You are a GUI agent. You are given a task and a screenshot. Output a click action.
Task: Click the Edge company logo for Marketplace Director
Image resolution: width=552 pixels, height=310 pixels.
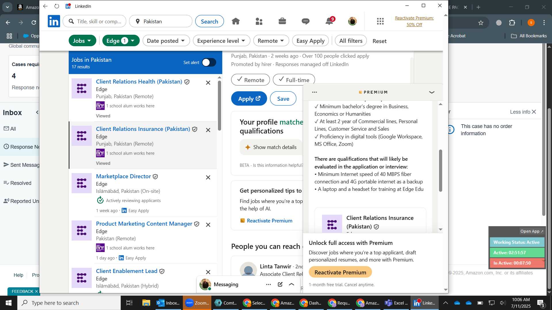[82, 183]
